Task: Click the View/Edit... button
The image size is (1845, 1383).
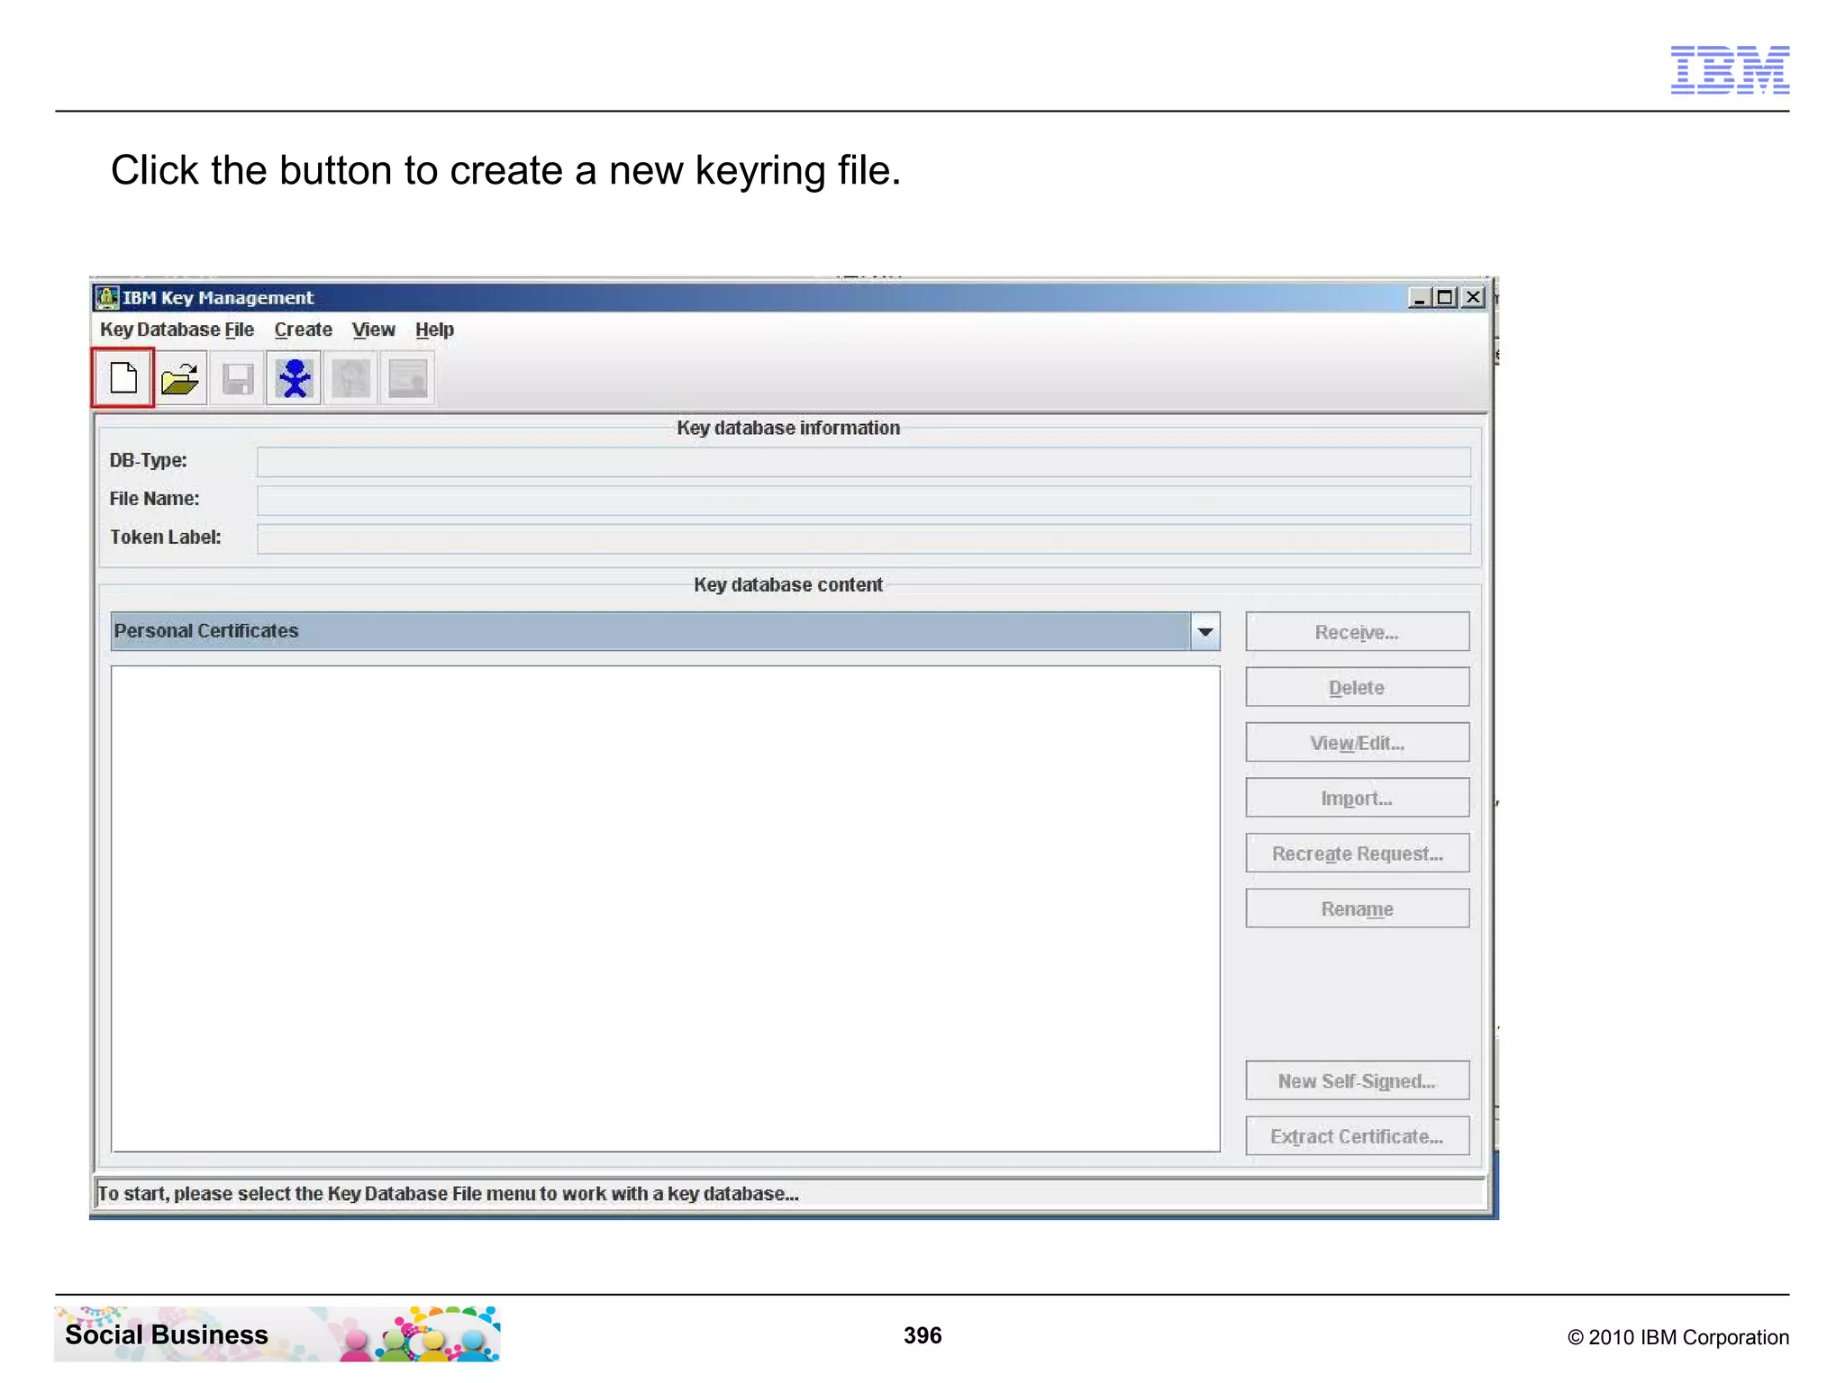Action: click(x=1357, y=743)
